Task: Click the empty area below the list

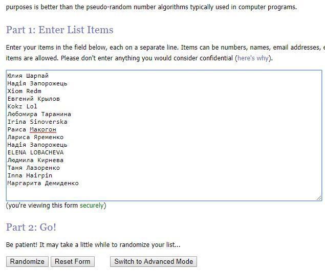Action: 164,193
